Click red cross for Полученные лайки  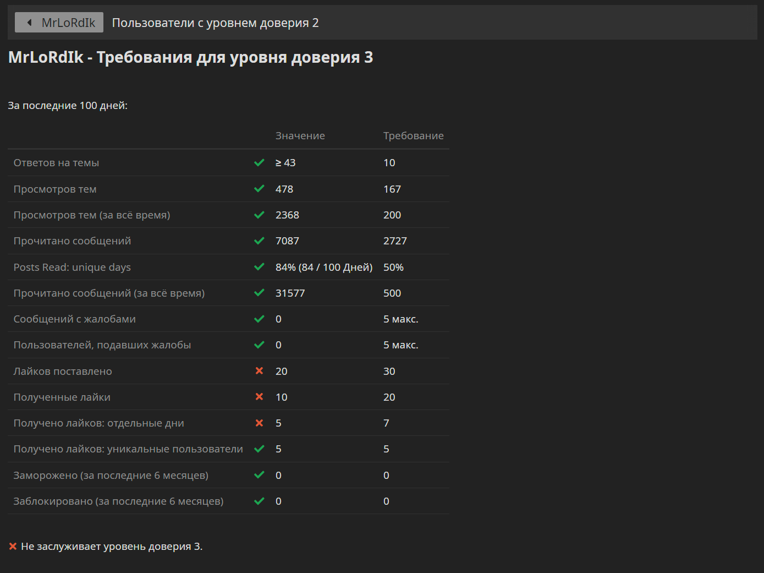tap(259, 397)
